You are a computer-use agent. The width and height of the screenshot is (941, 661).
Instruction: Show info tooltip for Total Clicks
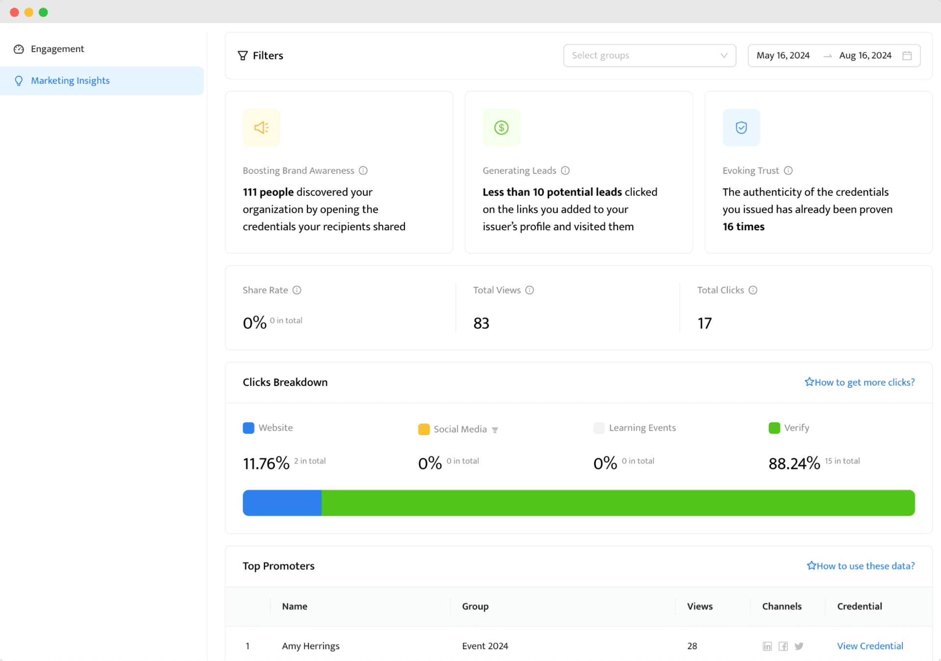(x=753, y=290)
